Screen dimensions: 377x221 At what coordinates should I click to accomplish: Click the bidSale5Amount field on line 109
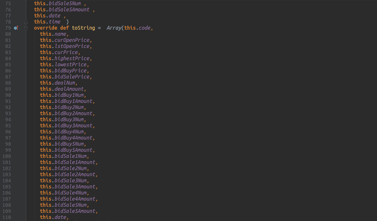(x=75, y=211)
